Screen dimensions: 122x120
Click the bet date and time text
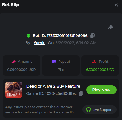tap(76, 43)
